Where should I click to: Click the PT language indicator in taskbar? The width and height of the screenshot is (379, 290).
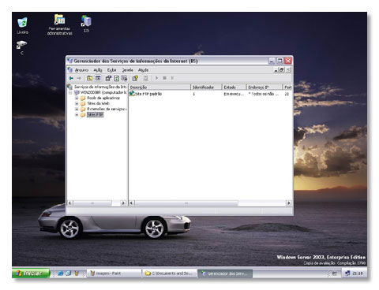(334, 273)
